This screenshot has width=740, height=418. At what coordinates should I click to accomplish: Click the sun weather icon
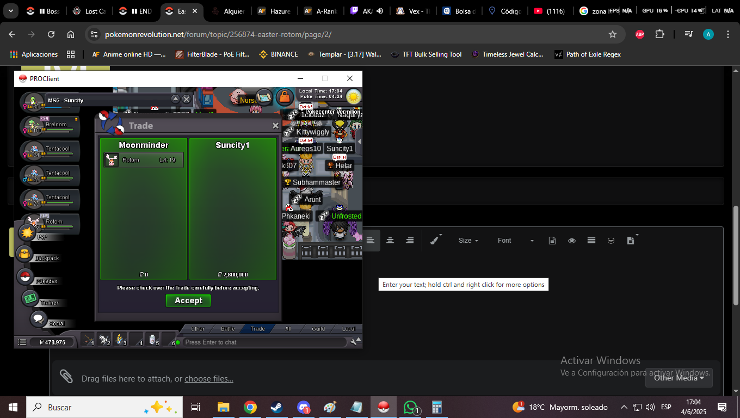pyautogui.click(x=354, y=97)
